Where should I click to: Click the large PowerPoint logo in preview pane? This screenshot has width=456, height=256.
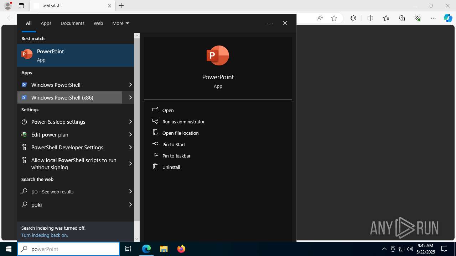(x=218, y=55)
